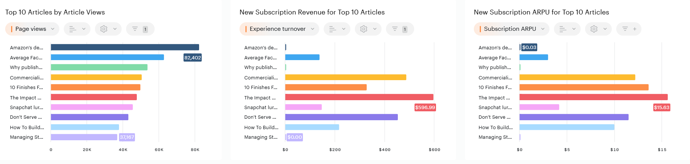Open filter icon in Subscription Revenue panel
The width and height of the screenshot is (690, 164).
tap(399, 29)
